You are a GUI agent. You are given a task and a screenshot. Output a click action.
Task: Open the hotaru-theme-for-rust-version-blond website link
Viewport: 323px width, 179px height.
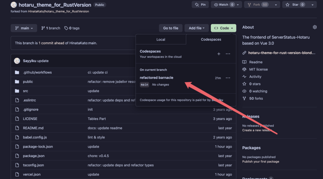(282, 53)
